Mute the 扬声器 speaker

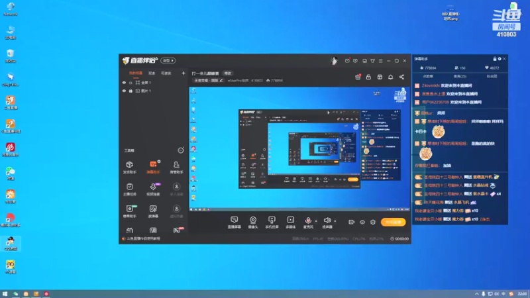[327, 223]
